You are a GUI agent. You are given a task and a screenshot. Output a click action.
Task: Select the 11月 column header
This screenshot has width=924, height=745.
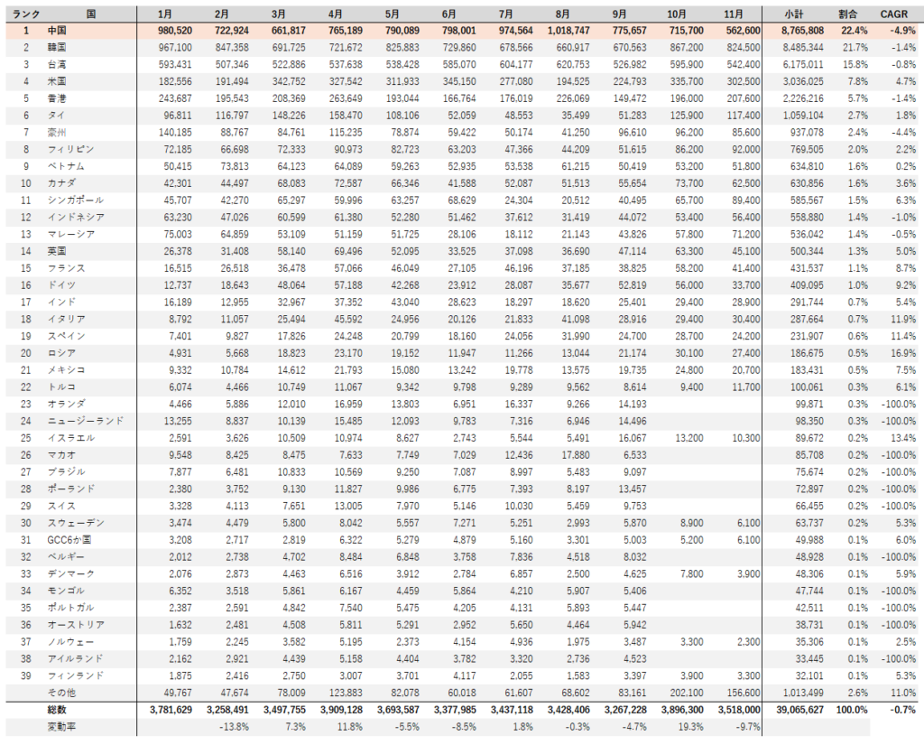point(734,14)
